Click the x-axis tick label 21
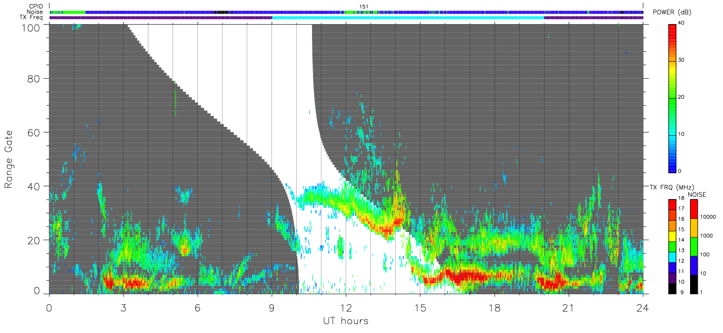This screenshot has width=723, height=333. click(569, 308)
